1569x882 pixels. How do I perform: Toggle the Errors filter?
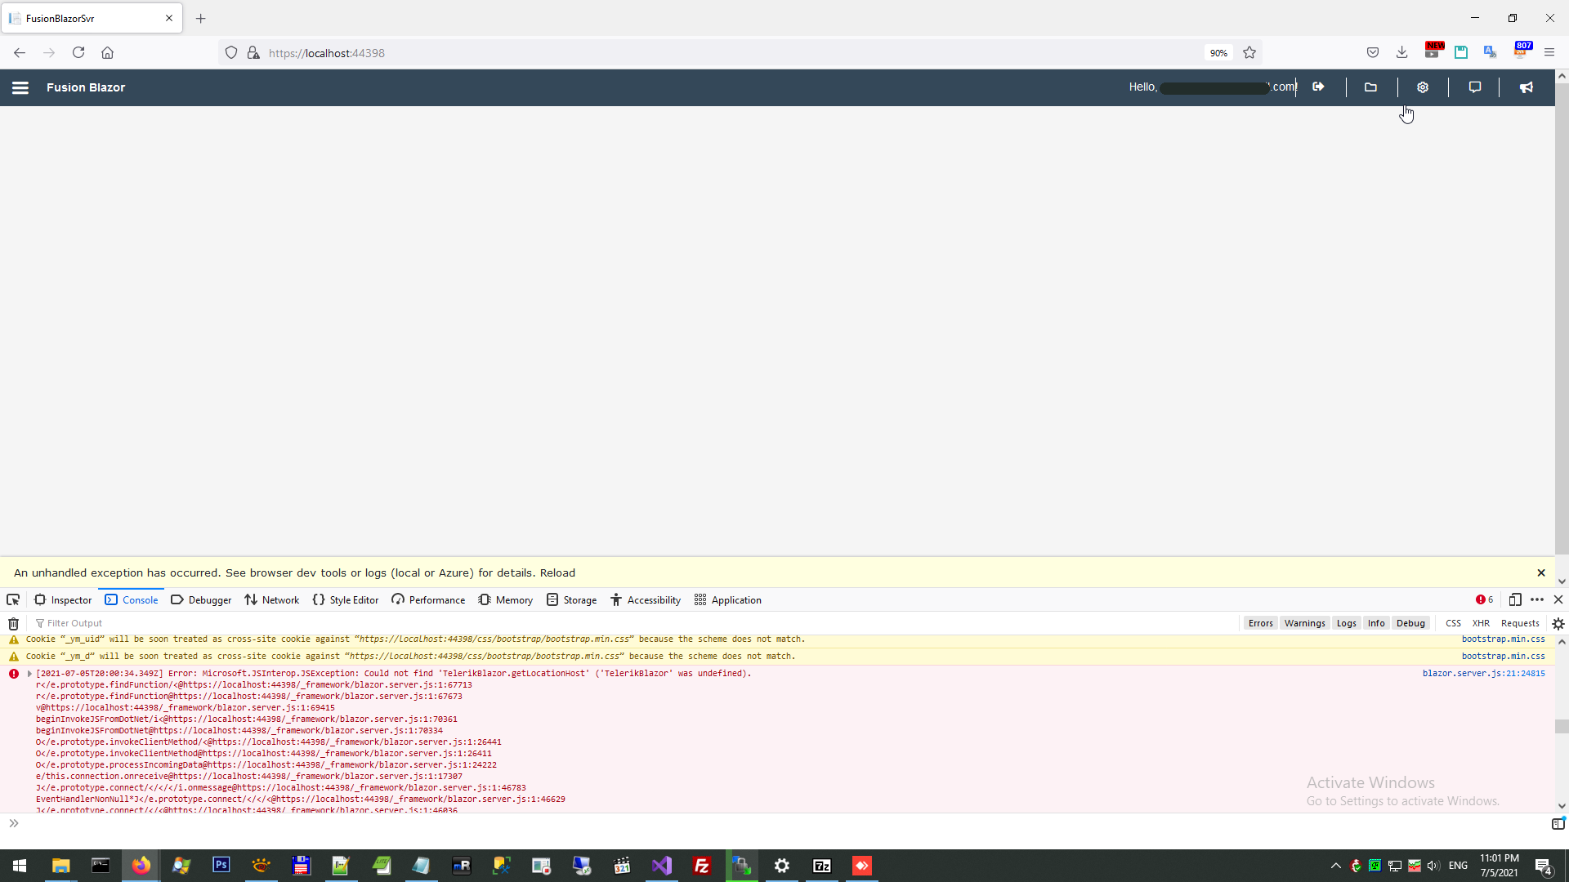click(x=1260, y=623)
